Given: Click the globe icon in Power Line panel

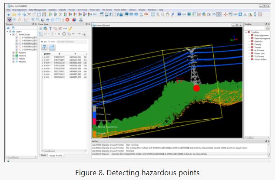Looking at the screenshot, I should 46,28.
